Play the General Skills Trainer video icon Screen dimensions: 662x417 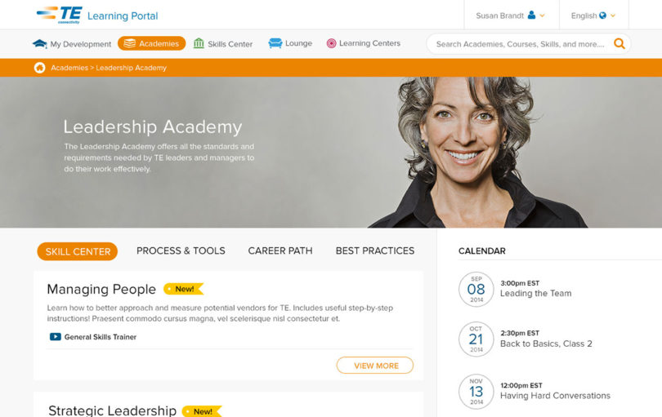56,336
